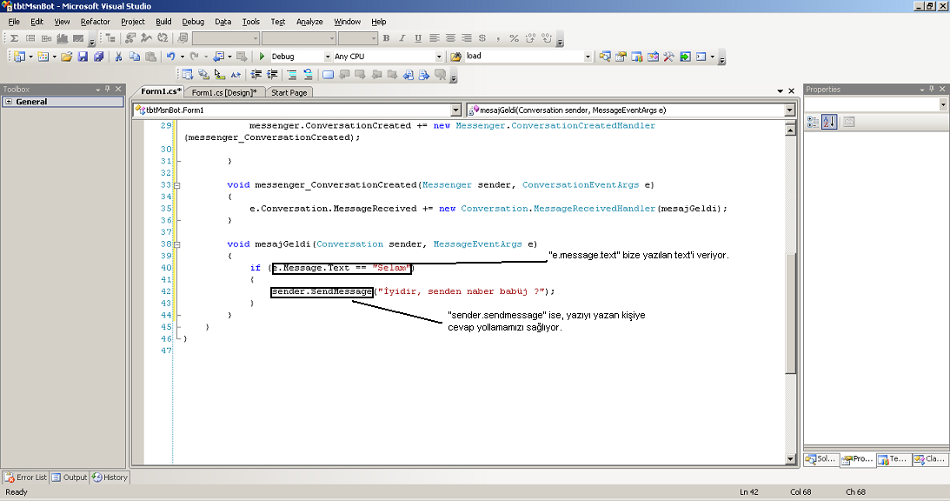The width and height of the screenshot is (950, 501).
Task: Open the Start Page toolbar icon
Action: 685,57
